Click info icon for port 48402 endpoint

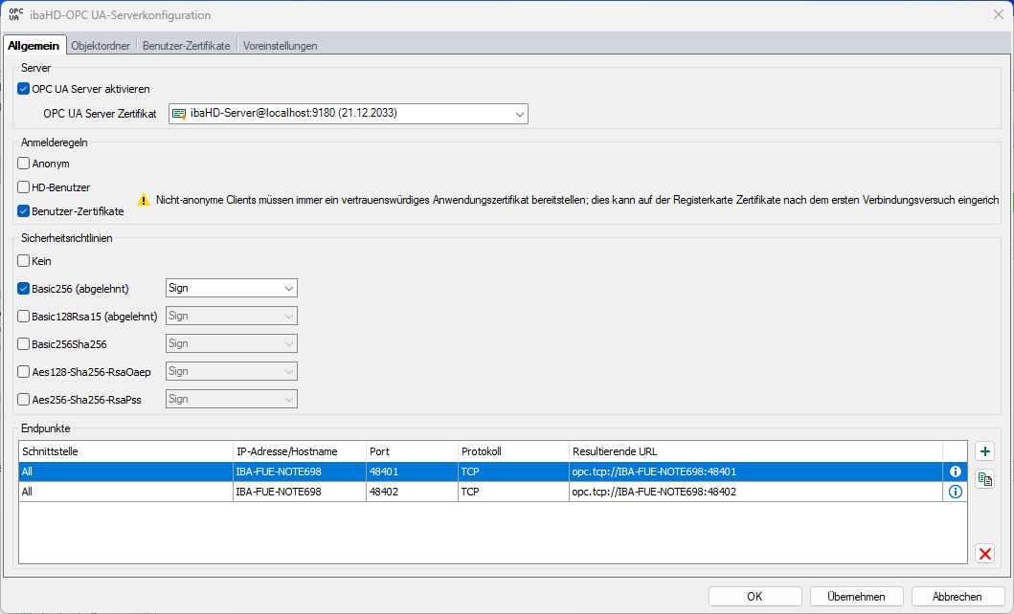click(955, 492)
